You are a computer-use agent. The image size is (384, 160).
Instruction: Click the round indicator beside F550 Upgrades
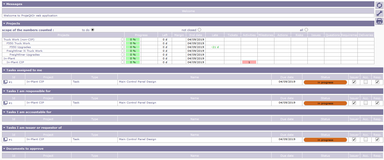click(123, 47)
